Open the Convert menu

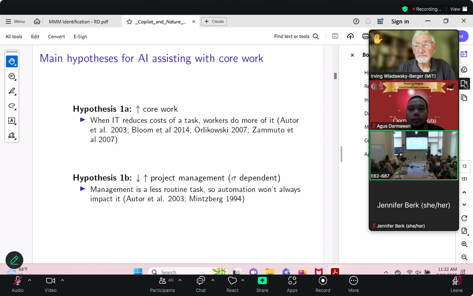56,36
